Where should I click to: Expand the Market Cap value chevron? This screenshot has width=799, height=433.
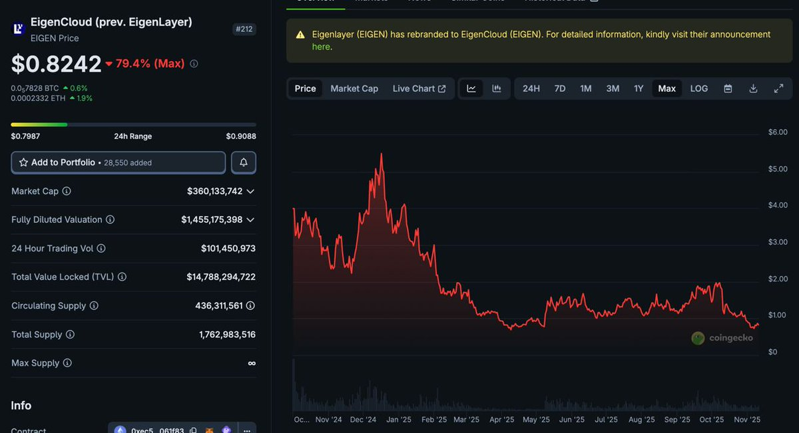click(250, 191)
